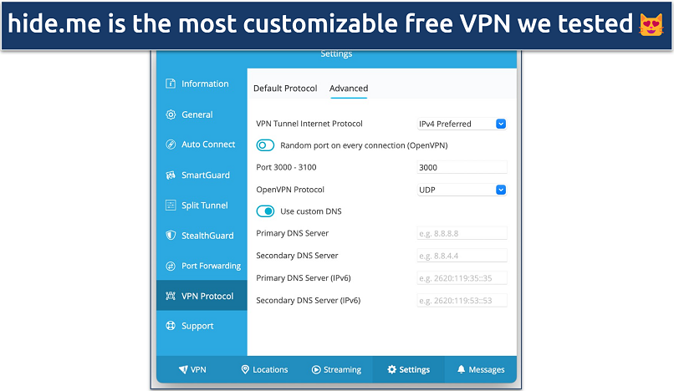Select the Port Forwarding icon

(171, 266)
